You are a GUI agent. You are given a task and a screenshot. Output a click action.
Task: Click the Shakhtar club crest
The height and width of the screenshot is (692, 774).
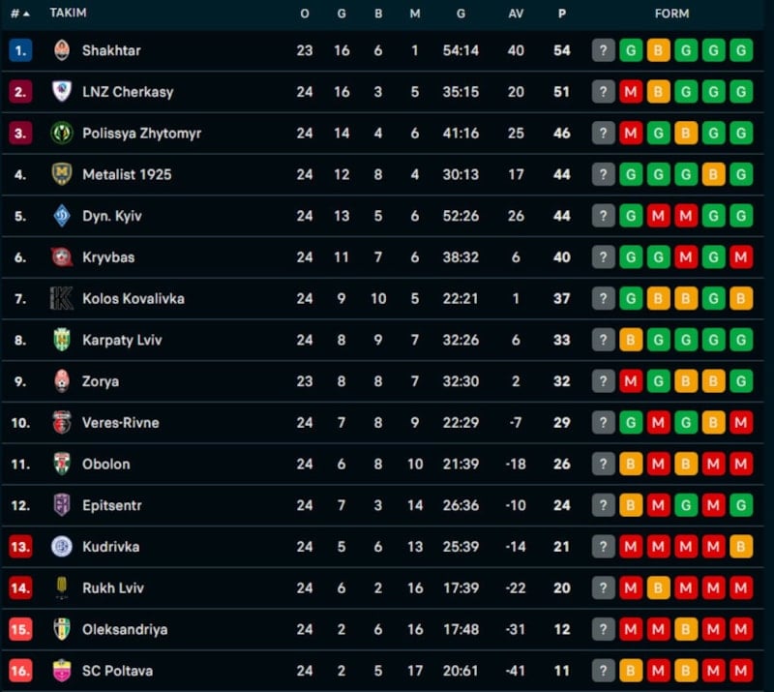click(x=62, y=50)
